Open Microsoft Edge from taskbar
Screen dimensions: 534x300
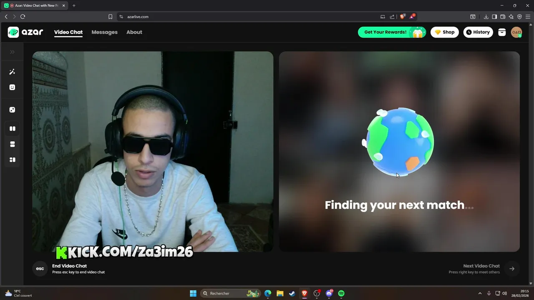click(x=268, y=293)
